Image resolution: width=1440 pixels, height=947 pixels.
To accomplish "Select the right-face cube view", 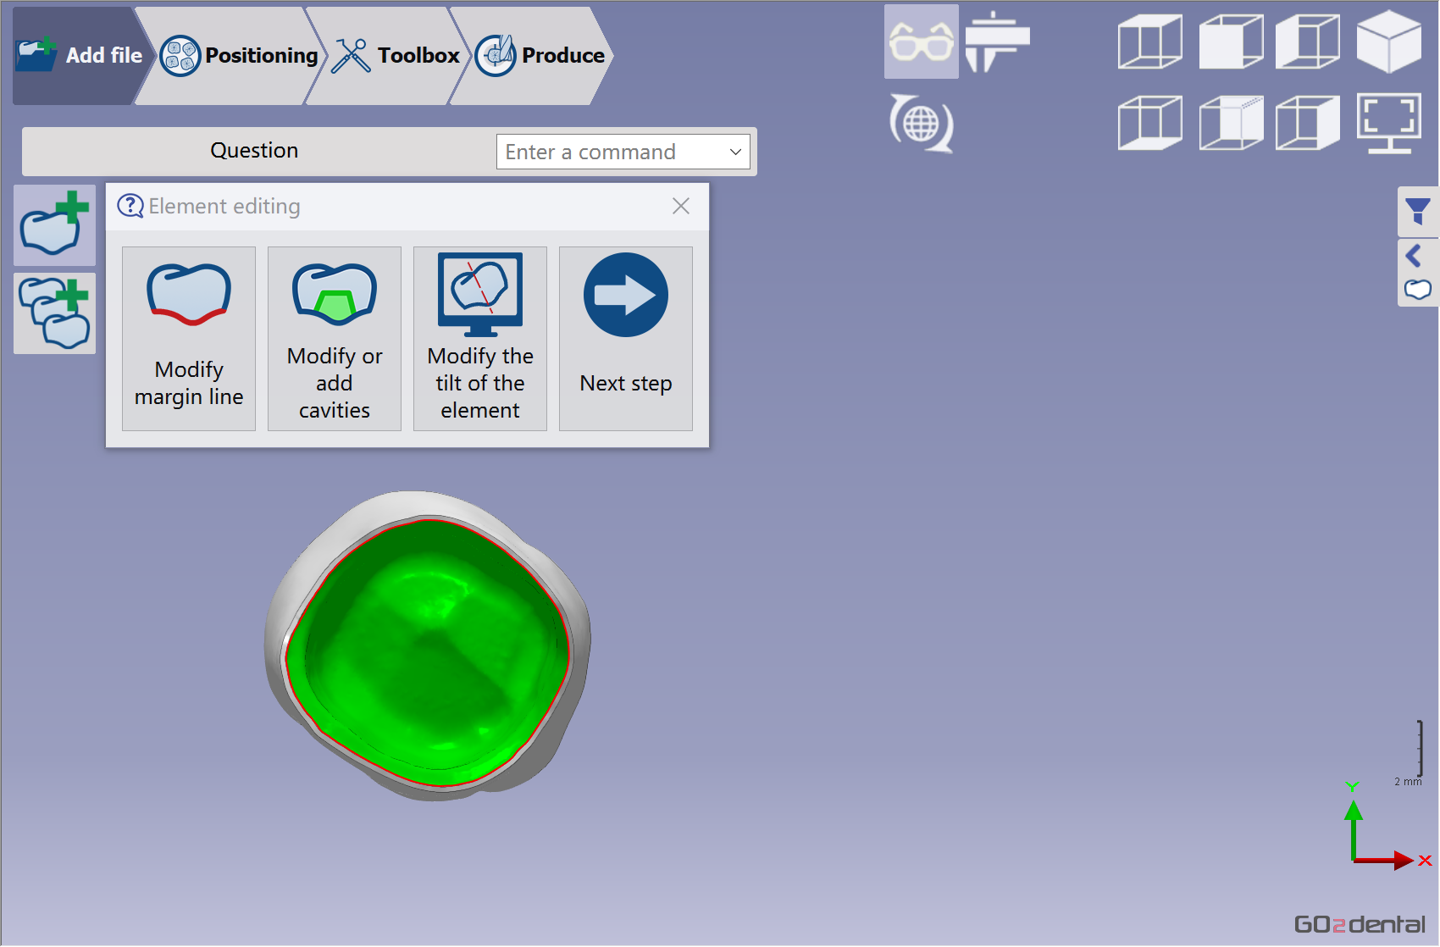I will click(x=1309, y=123).
